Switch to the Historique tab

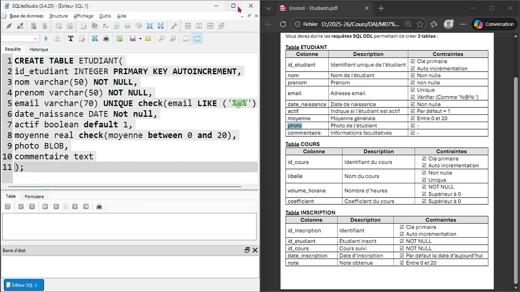point(39,49)
